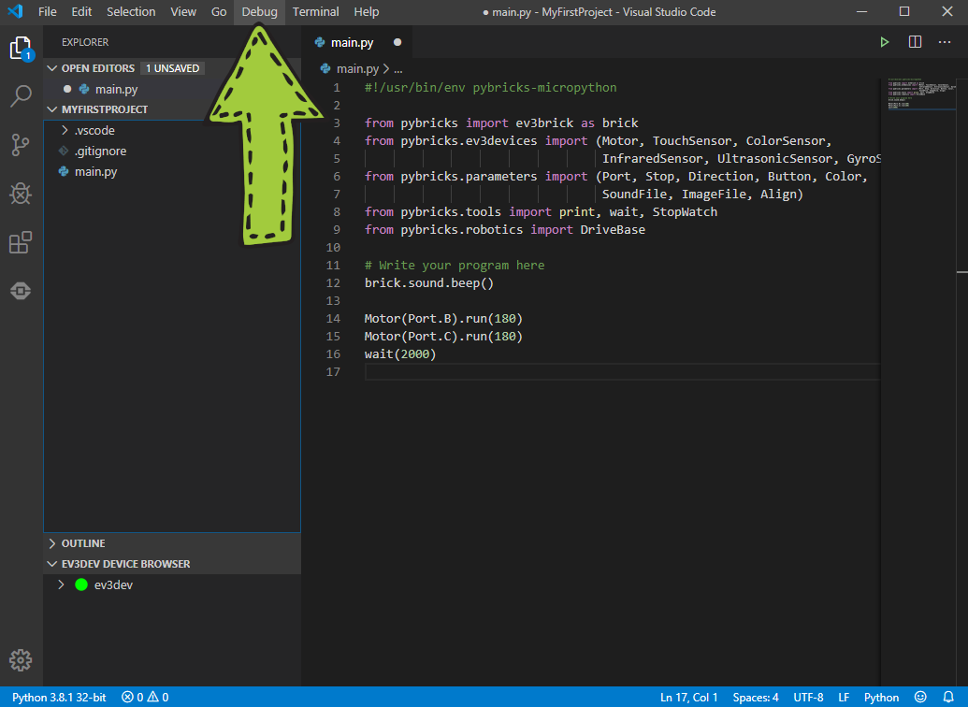
Task: Split the editor right
Action: pyautogui.click(x=915, y=42)
